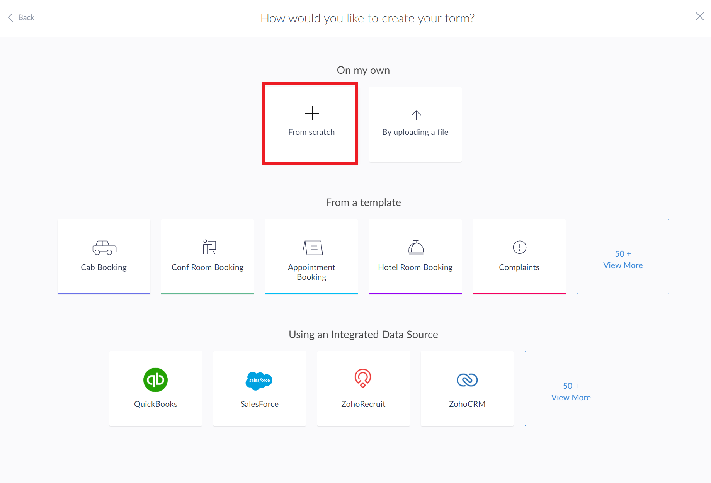Select the SalesForce cloud logo
Viewport: 711px width, 483px height.
259,380
